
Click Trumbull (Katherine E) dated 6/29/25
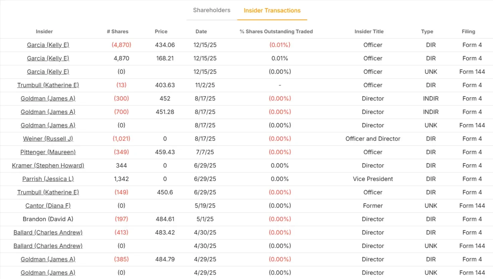48,192
